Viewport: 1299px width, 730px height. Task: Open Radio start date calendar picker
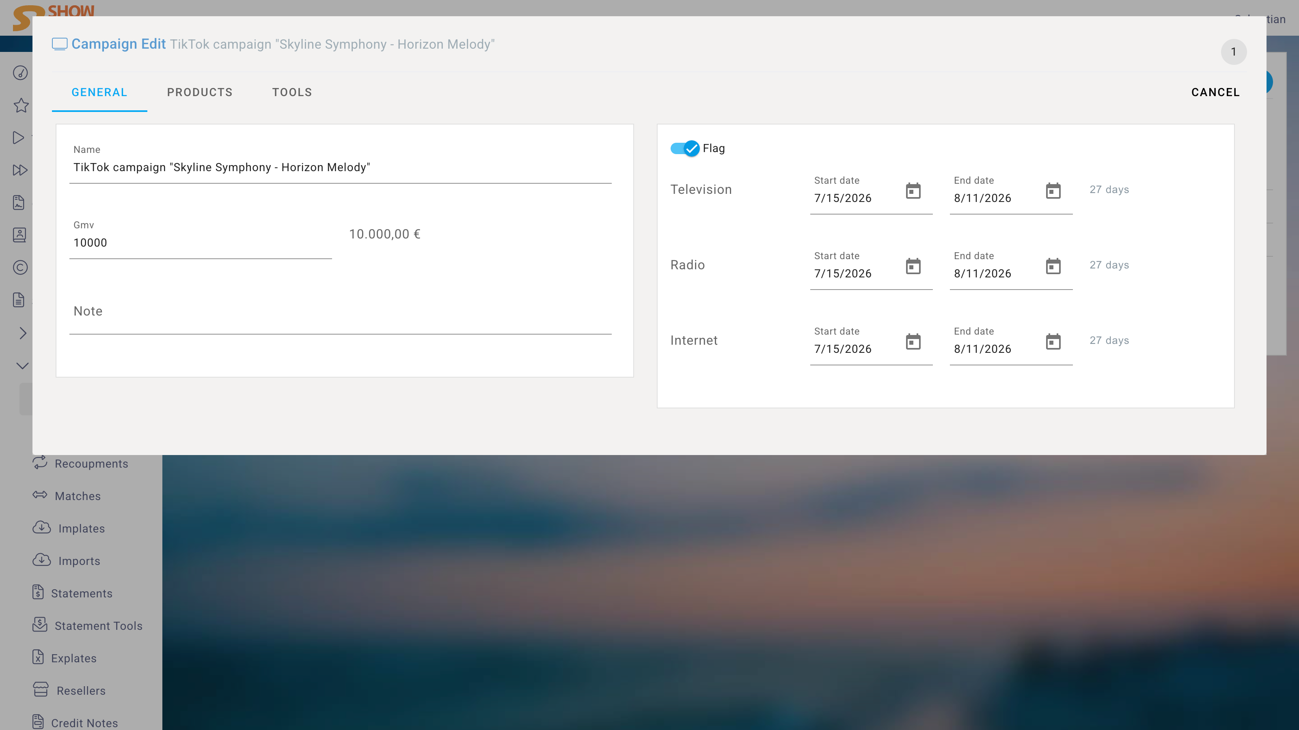coord(913,266)
